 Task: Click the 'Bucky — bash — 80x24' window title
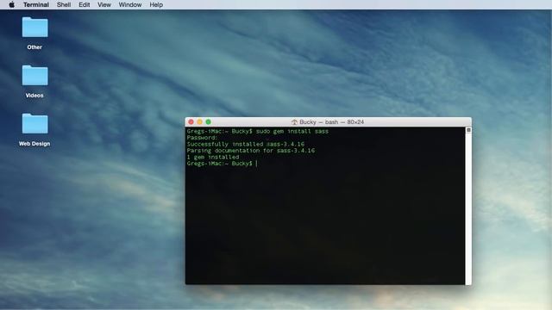[331, 122]
